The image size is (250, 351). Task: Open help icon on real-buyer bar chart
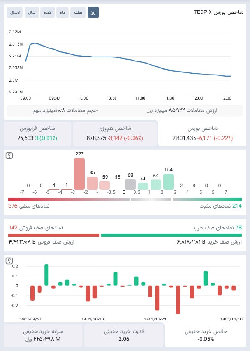pos(9,261)
